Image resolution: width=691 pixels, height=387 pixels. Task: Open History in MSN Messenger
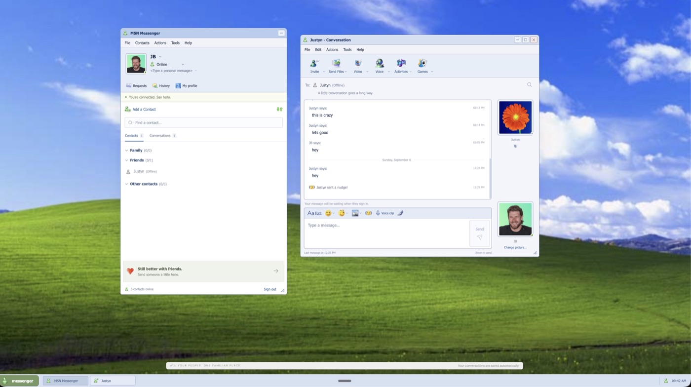(x=161, y=86)
